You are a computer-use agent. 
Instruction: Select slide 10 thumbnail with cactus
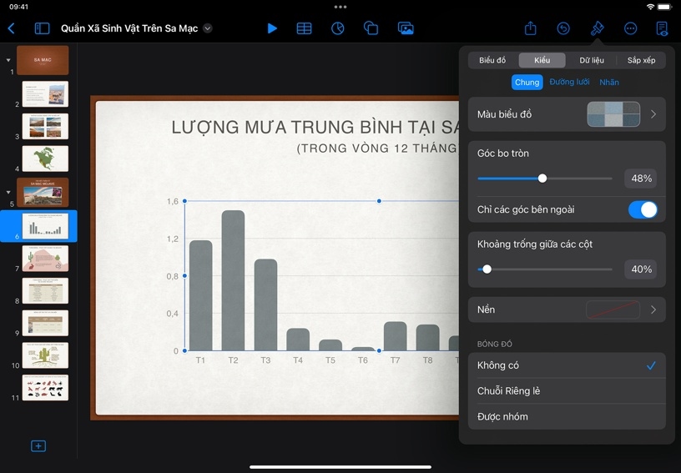pos(45,355)
